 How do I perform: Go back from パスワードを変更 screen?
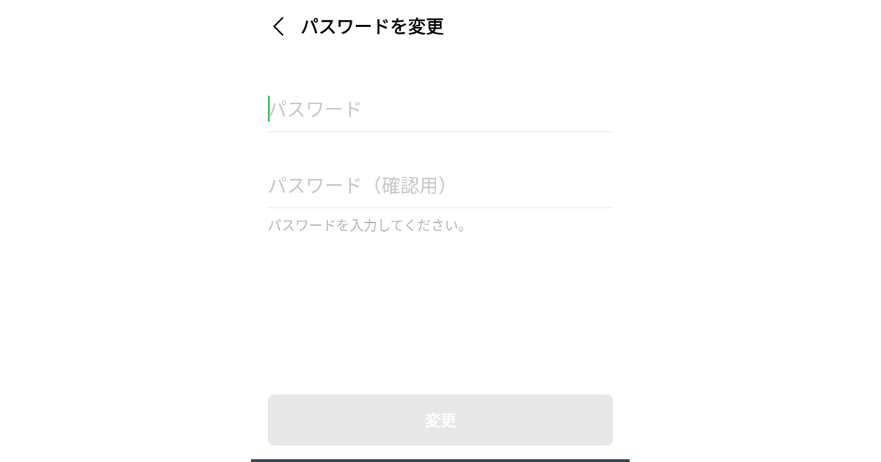(x=278, y=27)
